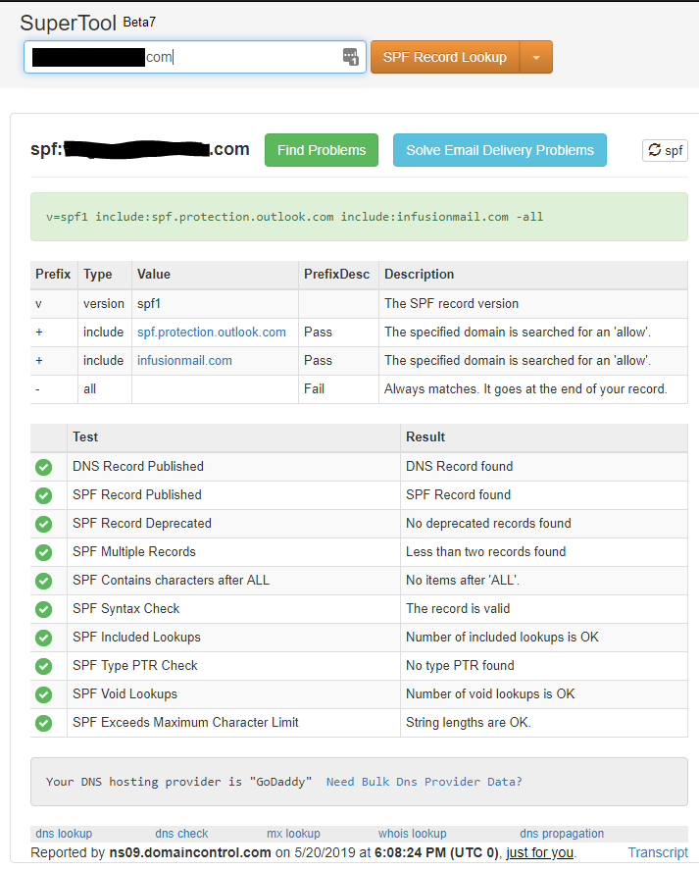Click 'DNS Record found' result
The image size is (699, 870).
click(x=460, y=466)
